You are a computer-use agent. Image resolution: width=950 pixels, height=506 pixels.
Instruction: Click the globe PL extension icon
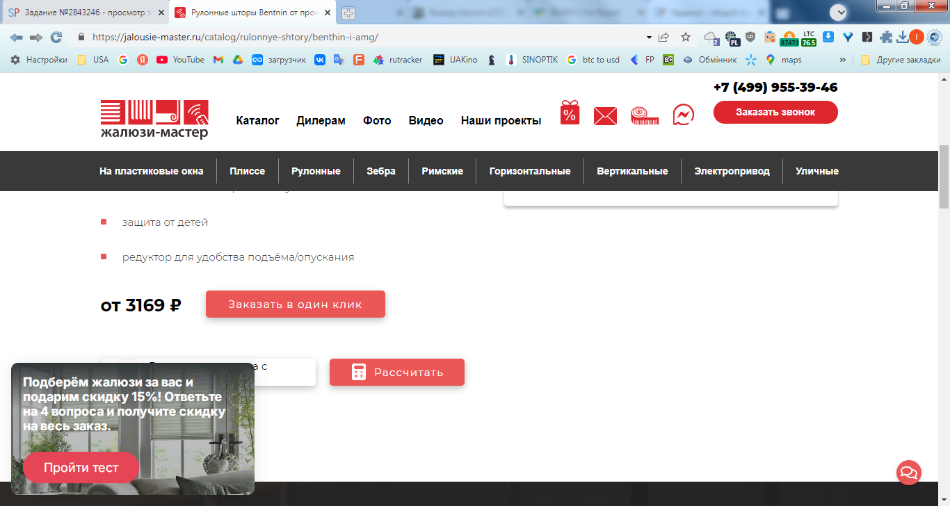(732, 38)
